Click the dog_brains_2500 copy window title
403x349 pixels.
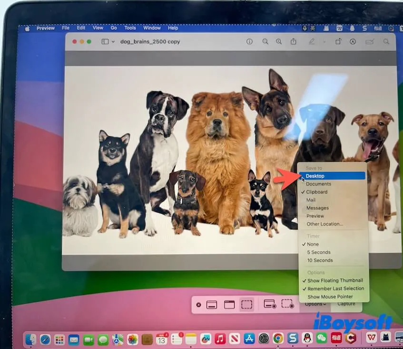coord(150,41)
